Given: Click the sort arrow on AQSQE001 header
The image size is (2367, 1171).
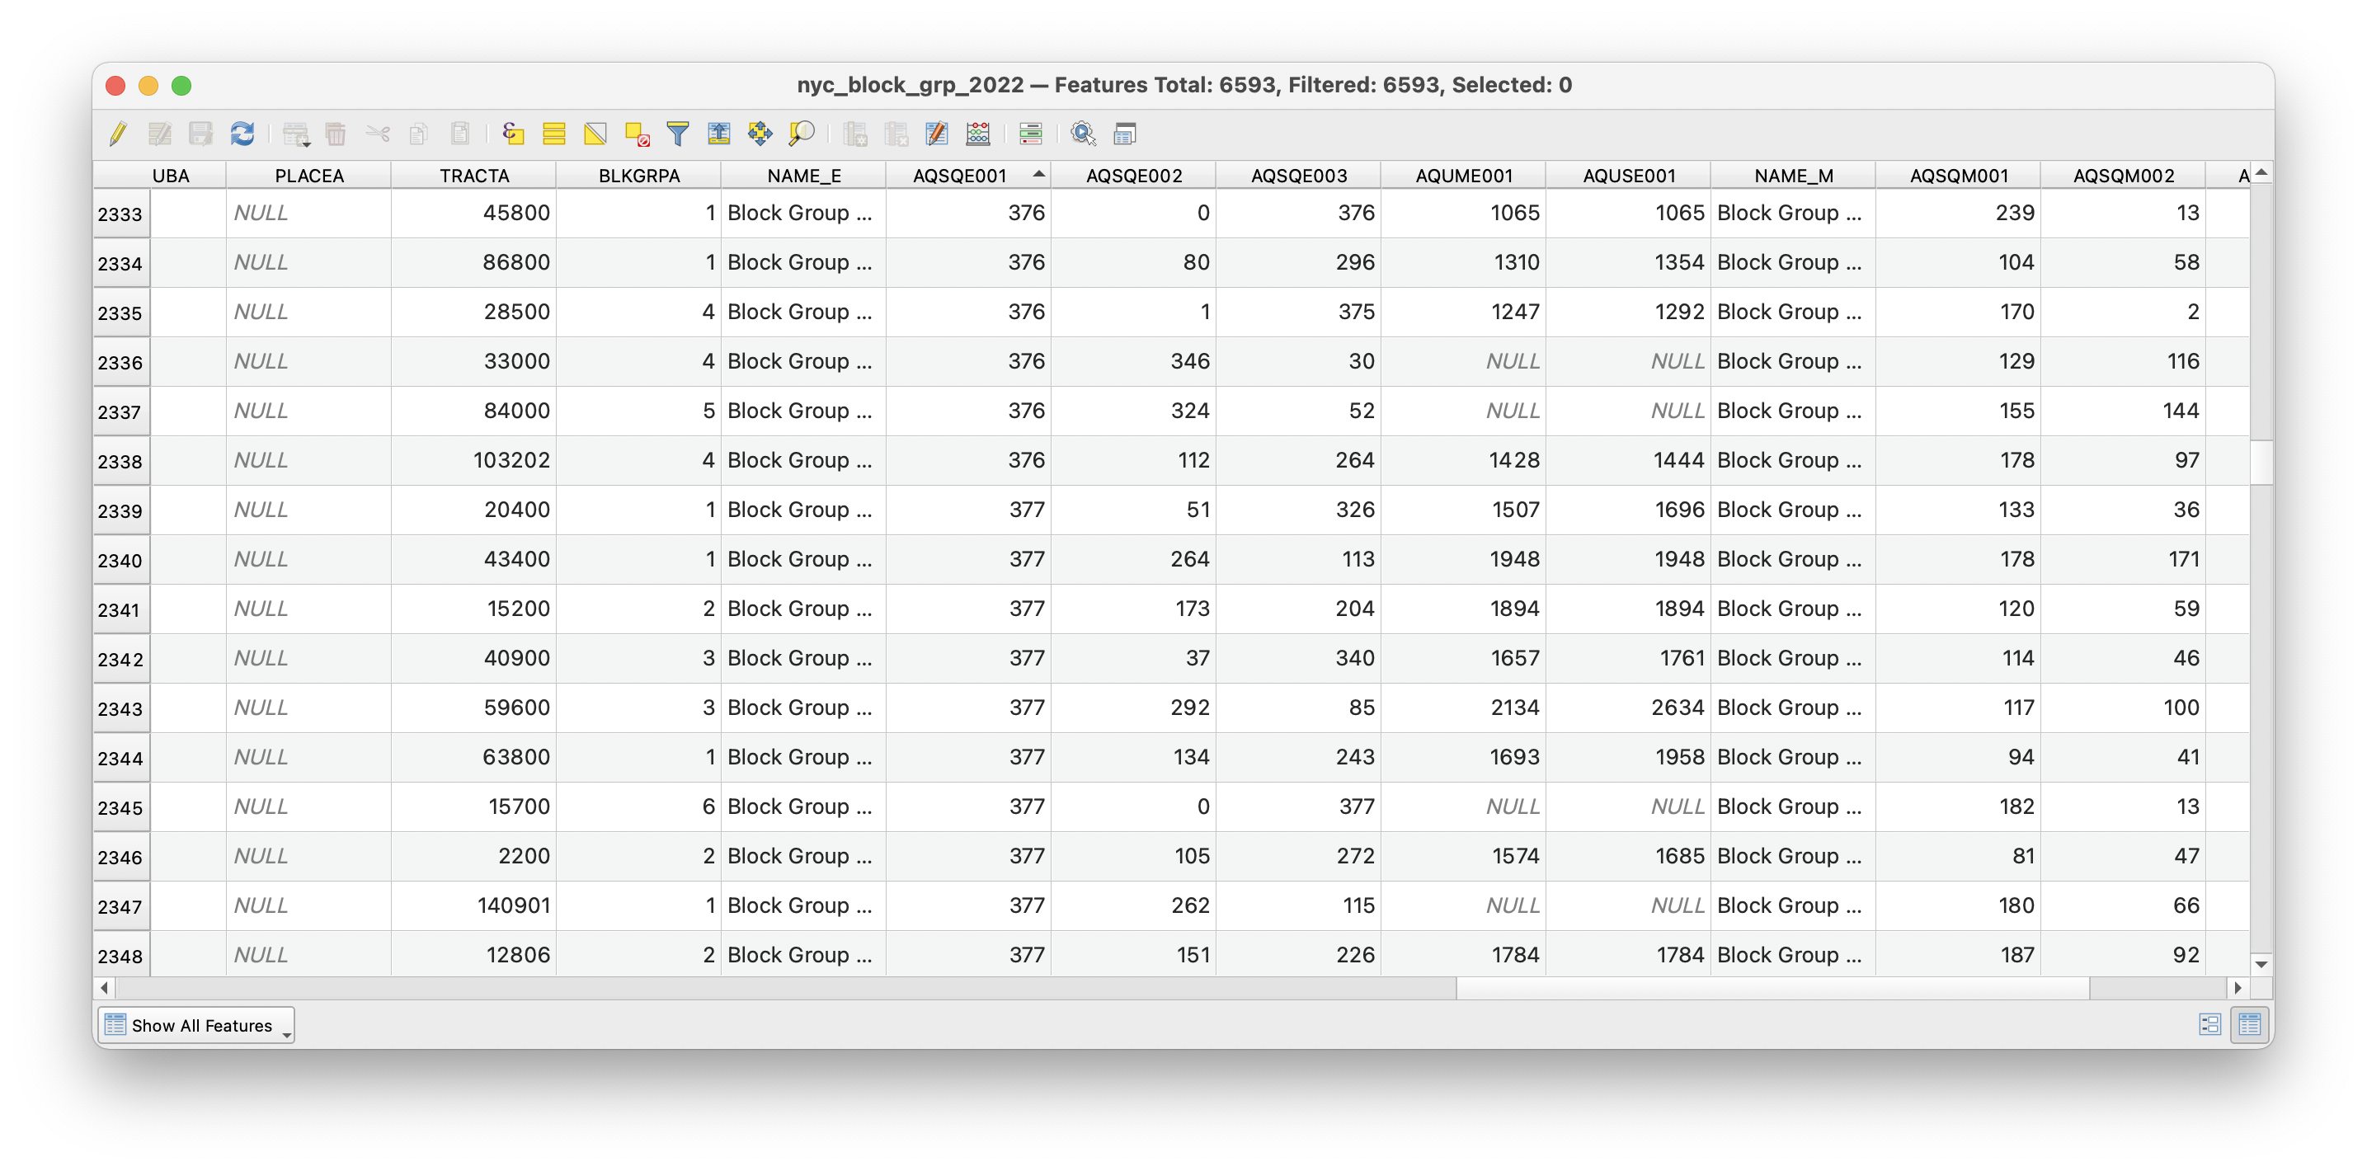Looking at the screenshot, I should [1038, 173].
